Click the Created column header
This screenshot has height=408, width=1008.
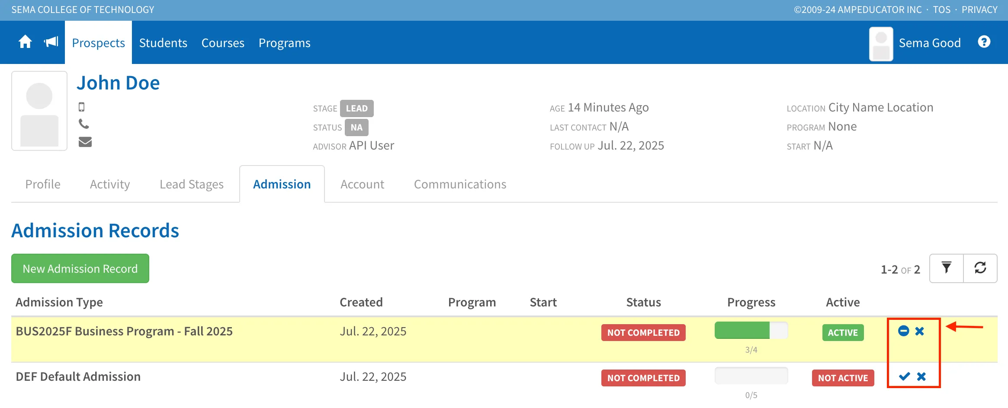[361, 302]
